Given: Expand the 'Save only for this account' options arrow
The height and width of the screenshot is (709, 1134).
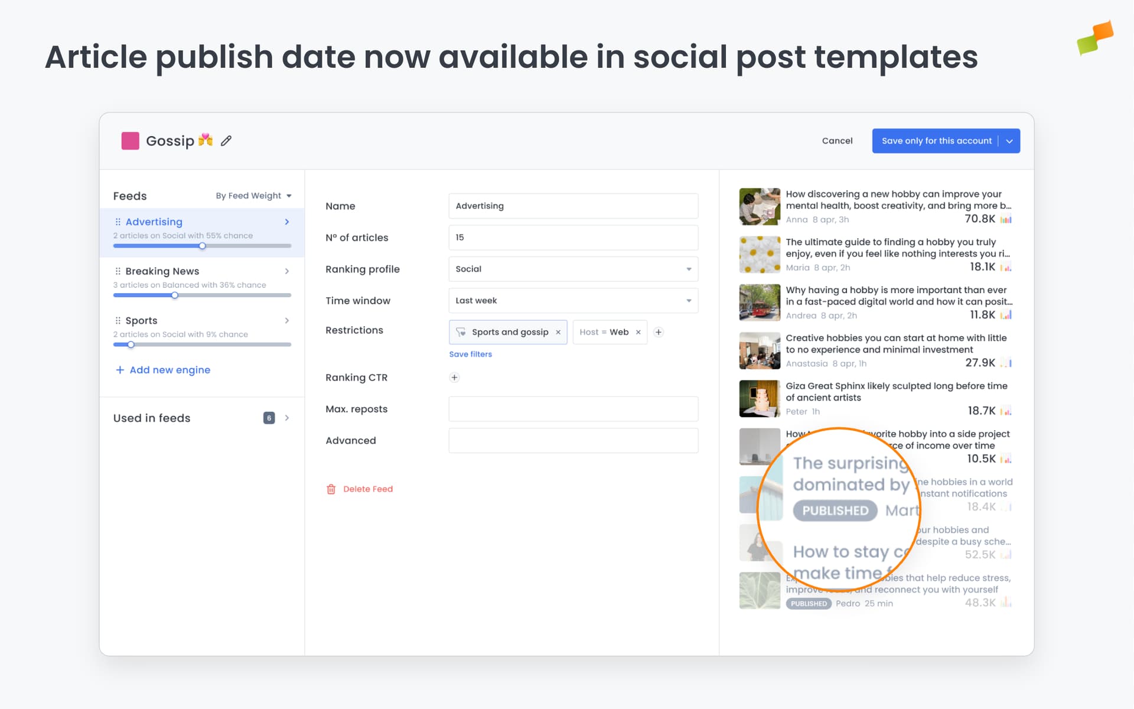Looking at the screenshot, I should click(1009, 141).
